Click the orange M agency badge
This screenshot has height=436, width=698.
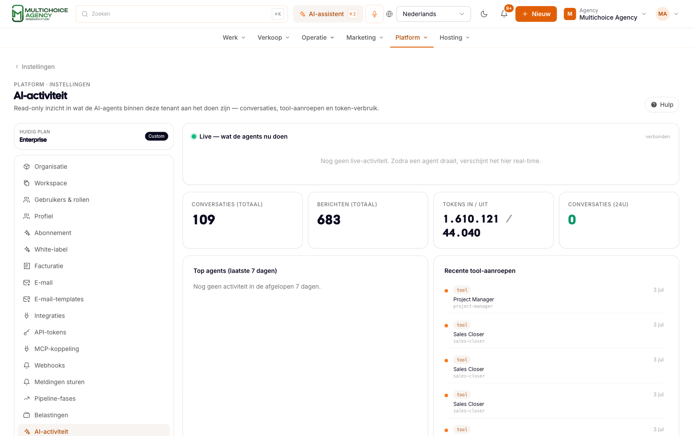pyautogui.click(x=570, y=14)
